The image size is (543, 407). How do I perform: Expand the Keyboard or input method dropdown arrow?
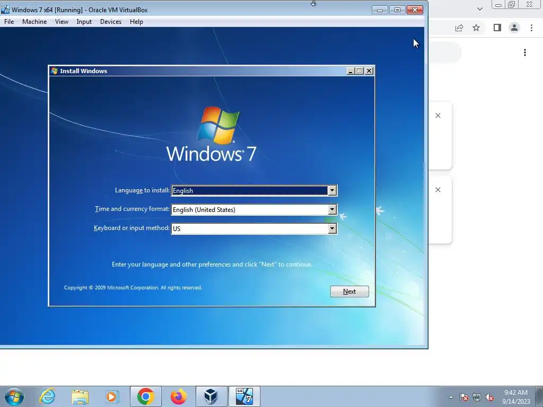332,228
